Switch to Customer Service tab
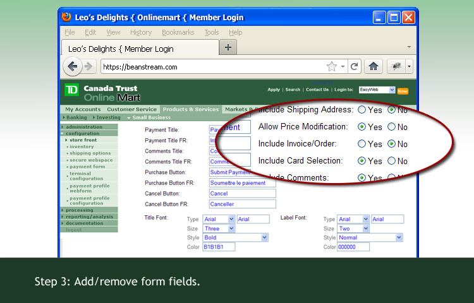 pyautogui.click(x=132, y=109)
